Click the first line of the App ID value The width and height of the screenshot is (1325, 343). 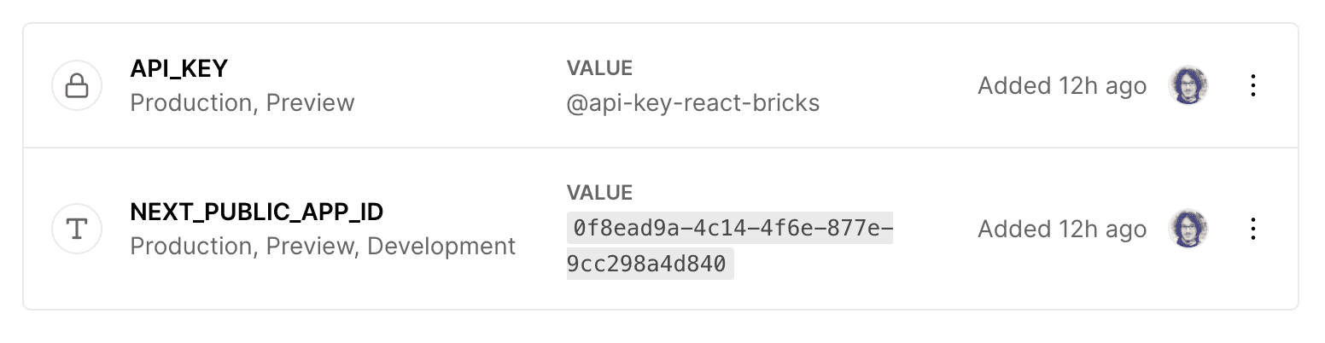730,229
